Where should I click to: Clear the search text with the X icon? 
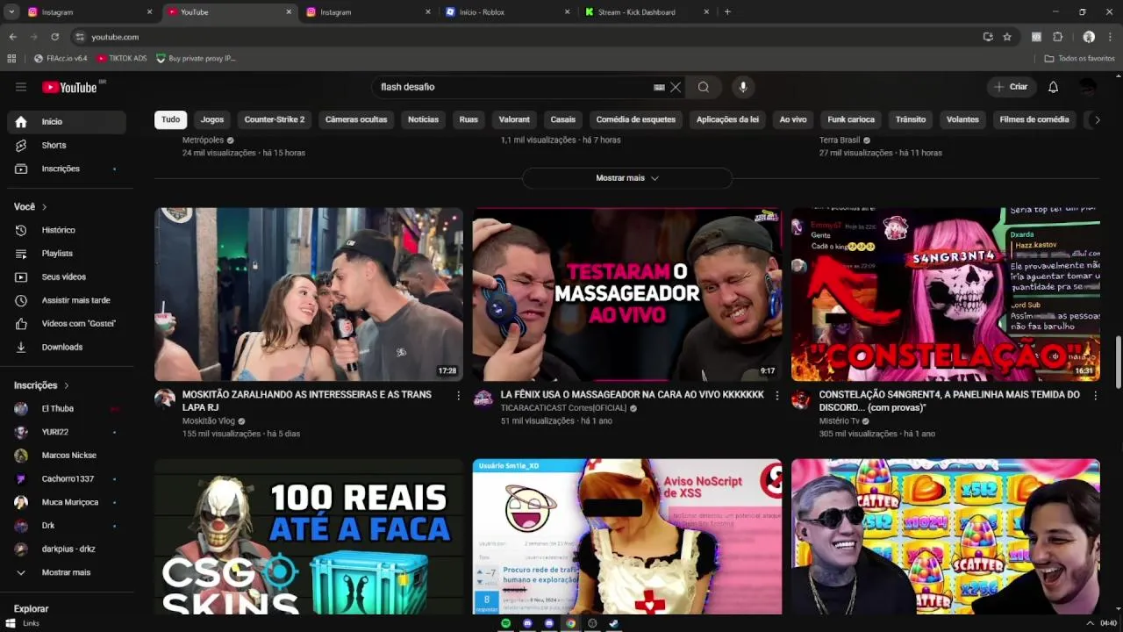[676, 87]
